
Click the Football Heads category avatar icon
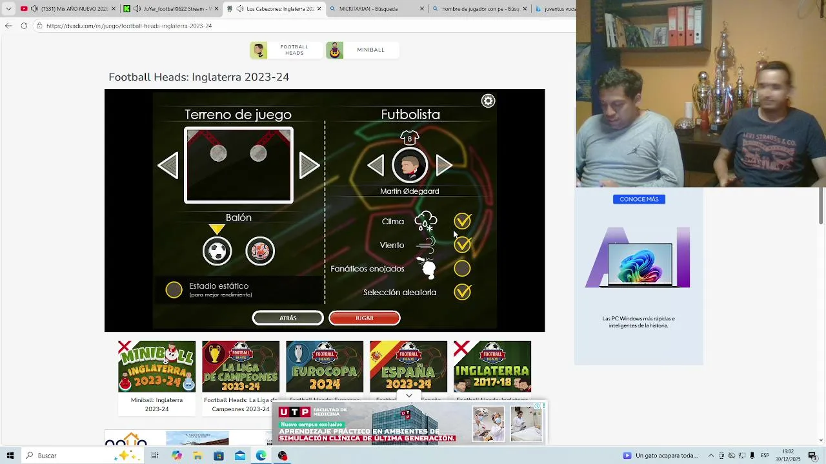[x=259, y=50]
